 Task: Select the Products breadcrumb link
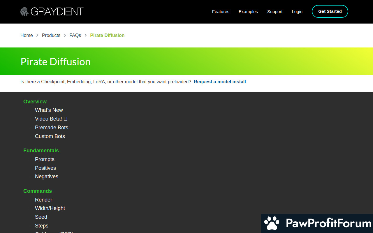51,35
